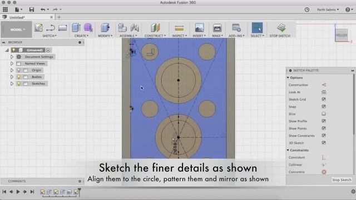Viewport: 356px width, 200px height.
Task: Toggle visibility bulb of Bodies folder
Action: (x=19, y=77)
